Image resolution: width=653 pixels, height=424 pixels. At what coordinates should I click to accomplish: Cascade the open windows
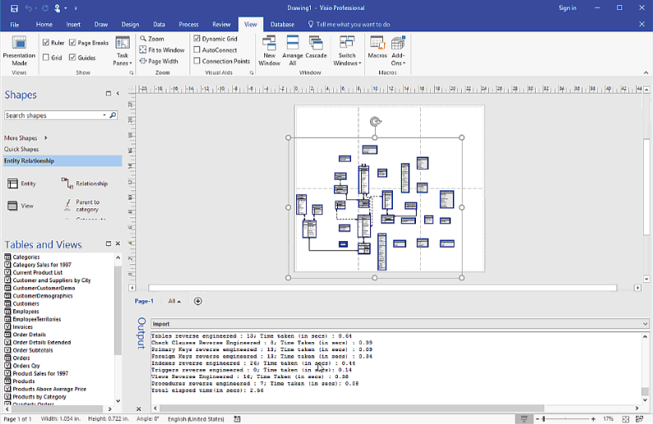(316, 47)
